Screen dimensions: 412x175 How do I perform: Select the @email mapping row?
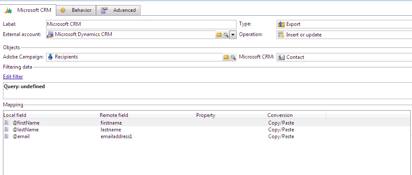coord(206,136)
